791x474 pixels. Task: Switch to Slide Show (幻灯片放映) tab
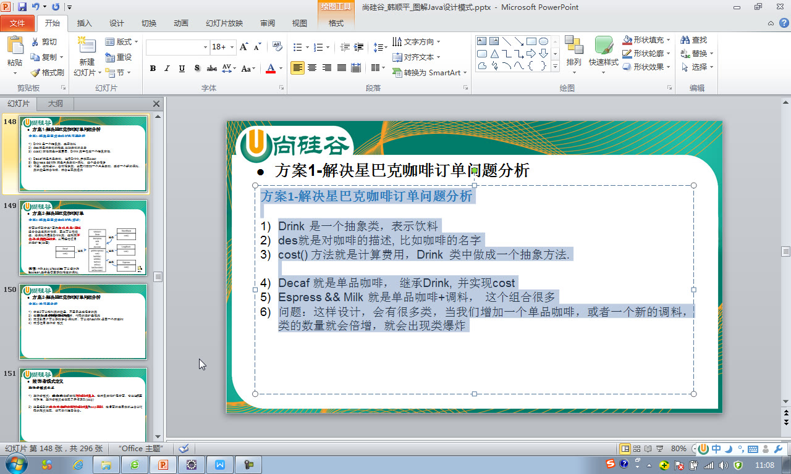click(224, 23)
